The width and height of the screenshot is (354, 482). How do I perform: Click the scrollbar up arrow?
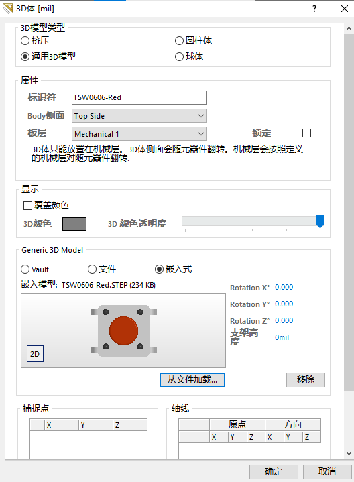coord(349,29)
